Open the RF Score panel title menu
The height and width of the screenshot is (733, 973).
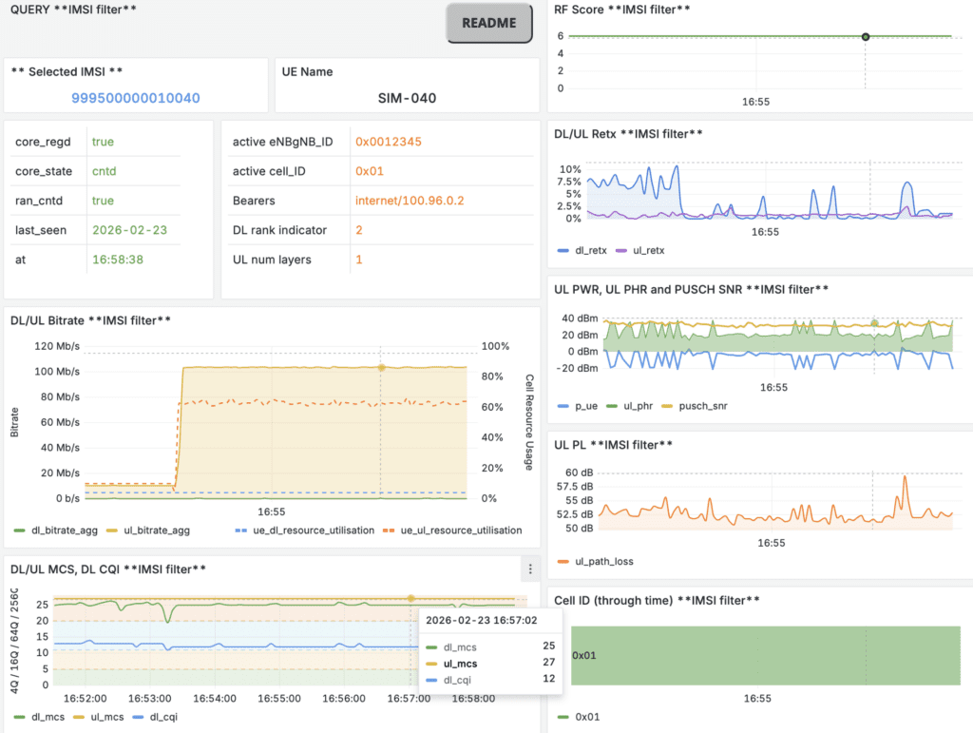coord(621,10)
